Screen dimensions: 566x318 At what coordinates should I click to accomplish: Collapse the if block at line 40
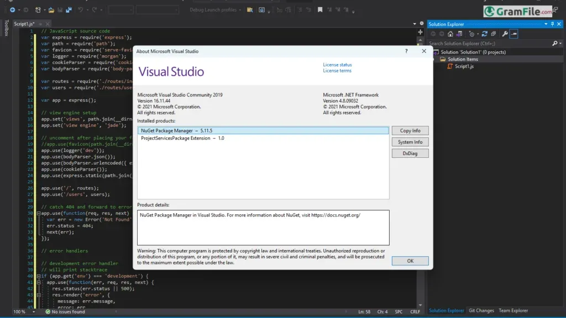(38, 276)
